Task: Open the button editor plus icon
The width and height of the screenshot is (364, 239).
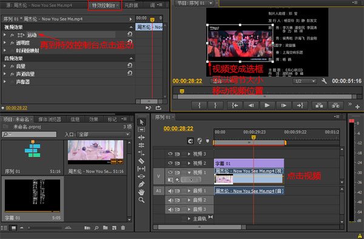Action: point(357,107)
